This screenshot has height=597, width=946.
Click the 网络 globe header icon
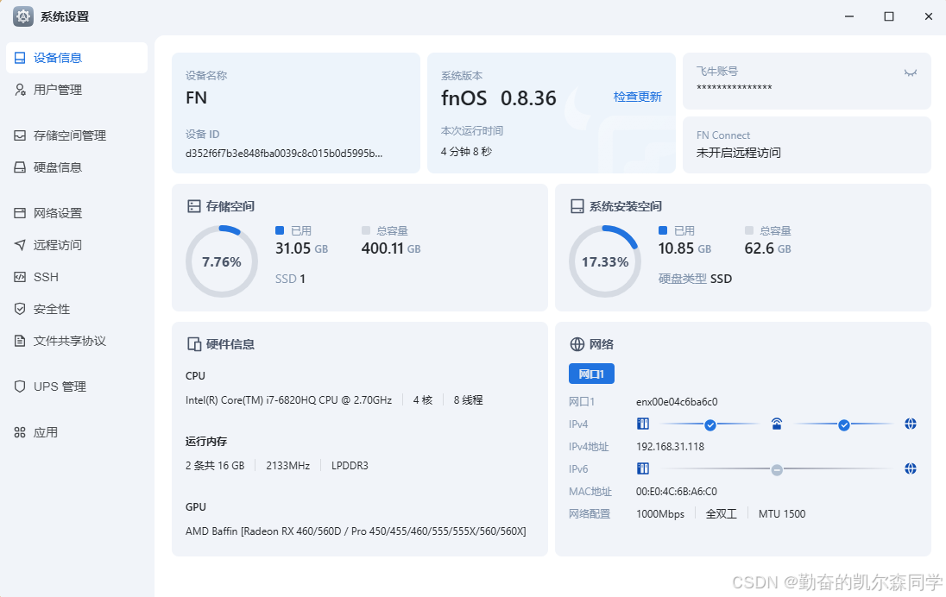pyautogui.click(x=577, y=344)
